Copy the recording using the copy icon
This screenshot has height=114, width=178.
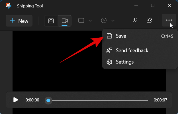pyautogui.click(x=135, y=20)
